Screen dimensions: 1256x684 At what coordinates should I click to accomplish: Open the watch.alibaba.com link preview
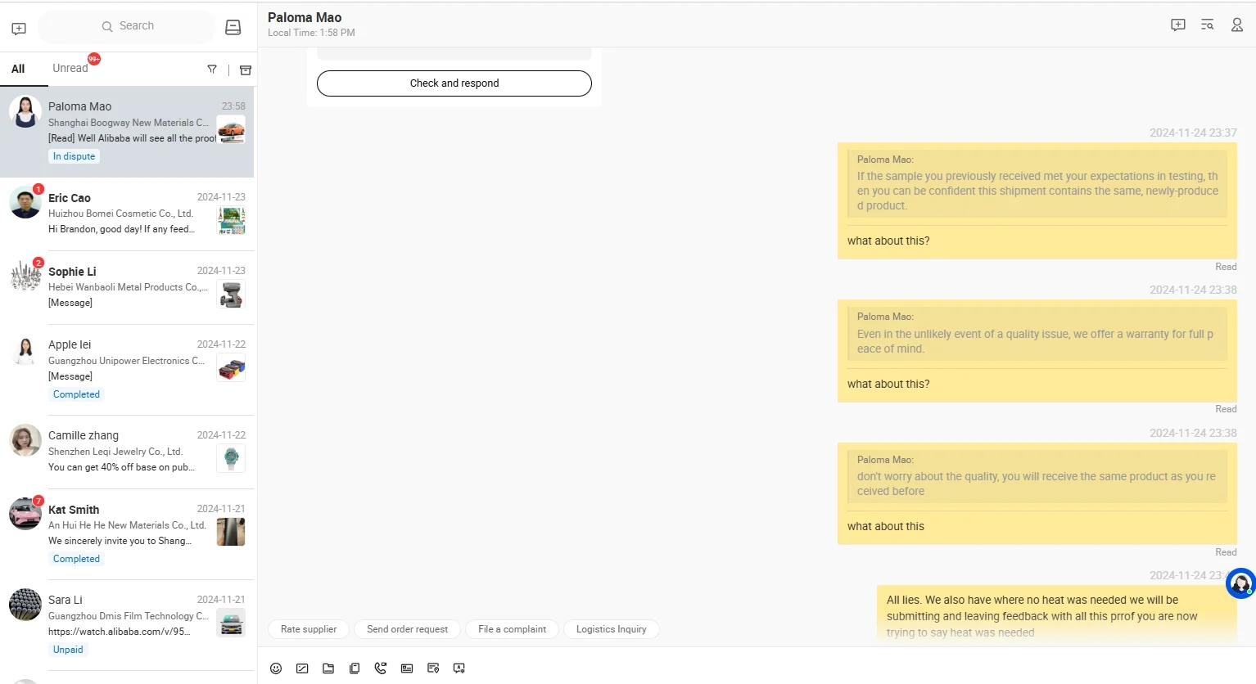(x=119, y=632)
